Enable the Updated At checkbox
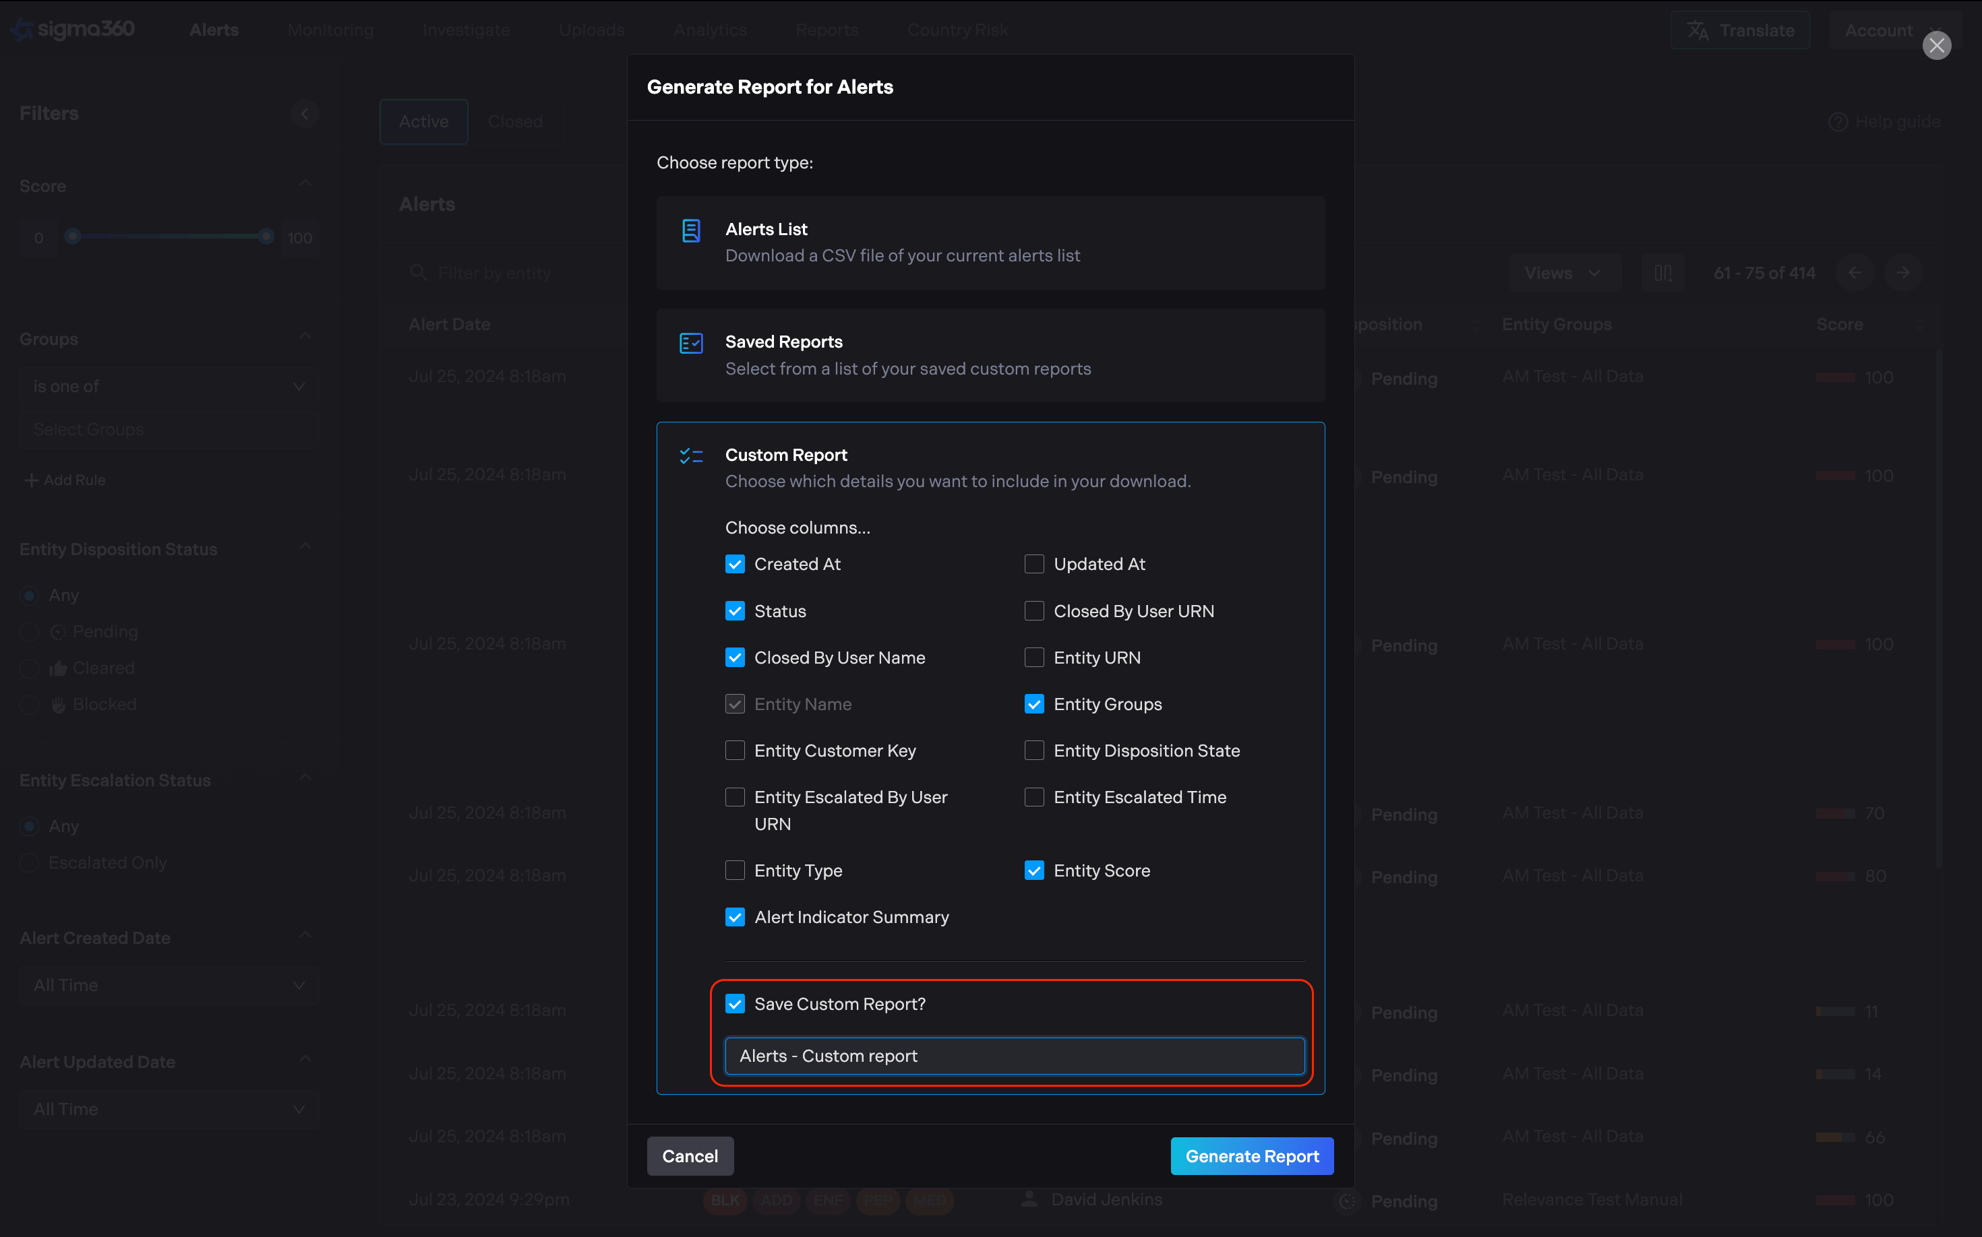1982x1237 pixels. tap(1034, 565)
